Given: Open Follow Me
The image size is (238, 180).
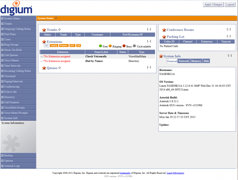Looking at the screenshot, I should [18, 92].
